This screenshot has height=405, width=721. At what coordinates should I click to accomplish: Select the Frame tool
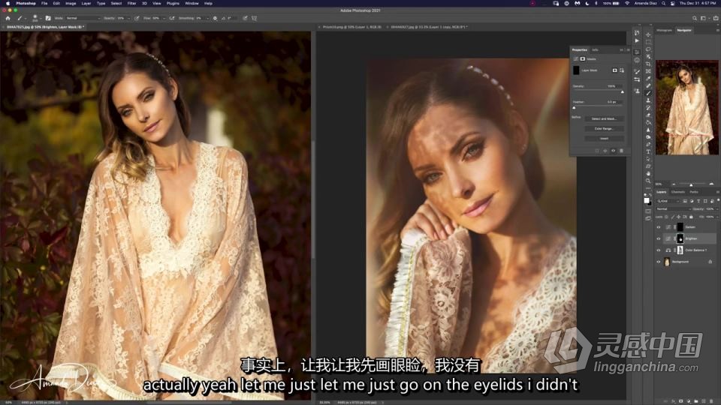pos(648,70)
